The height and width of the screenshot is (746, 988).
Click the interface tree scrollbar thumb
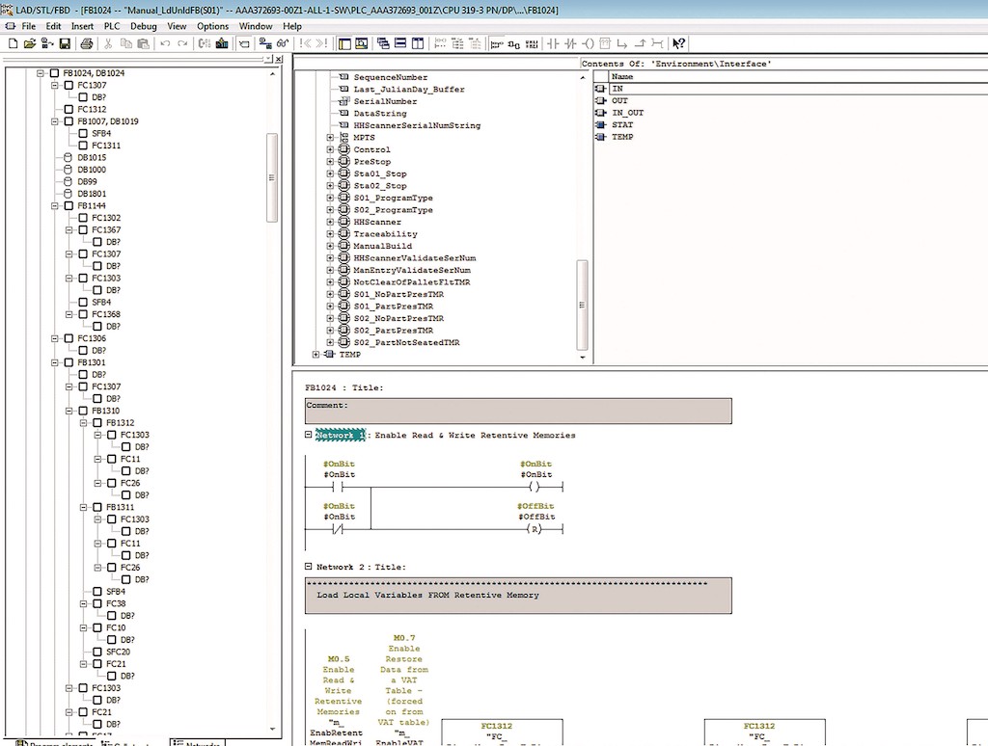[x=582, y=305]
